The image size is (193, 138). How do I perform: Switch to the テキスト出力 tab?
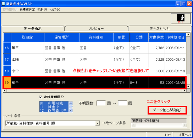160,29
